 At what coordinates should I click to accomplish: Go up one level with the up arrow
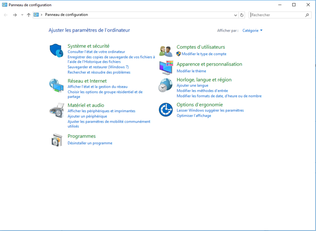[28, 15]
